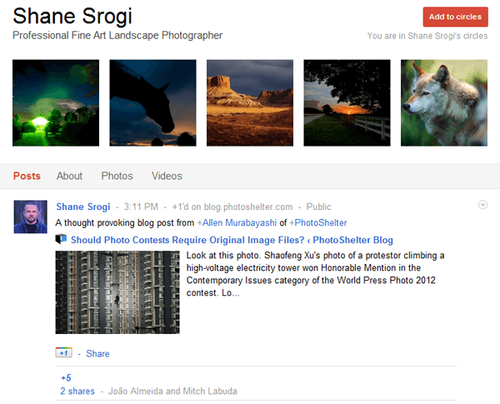The image size is (500, 404).
Task: Switch to the Posts tab
Action: [27, 176]
